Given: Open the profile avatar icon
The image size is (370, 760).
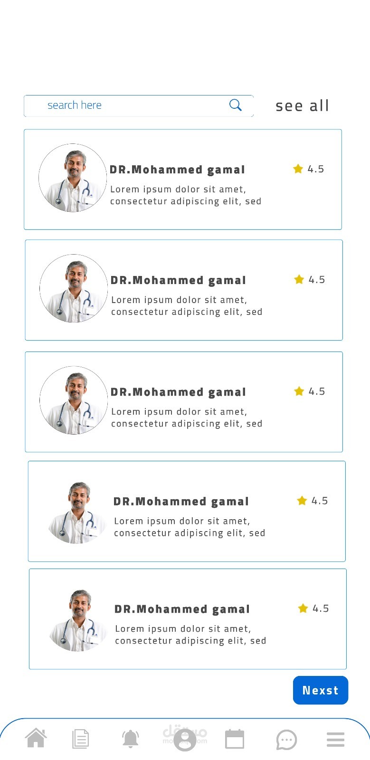Looking at the screenshot, I should coord(185,740).
